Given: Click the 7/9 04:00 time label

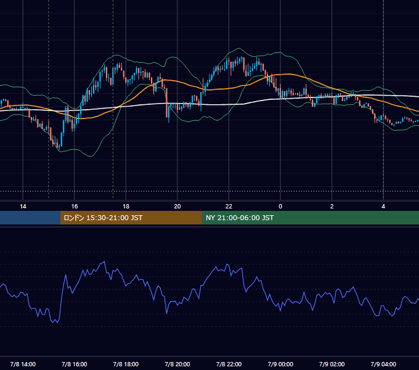Looking at the screenshot, I should [x=383, y=364].
